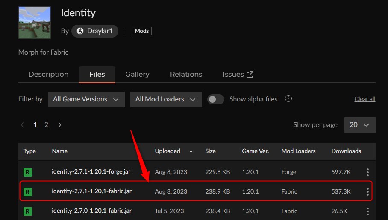Expand the All Mod Loaders dropdown

point(166,99)
